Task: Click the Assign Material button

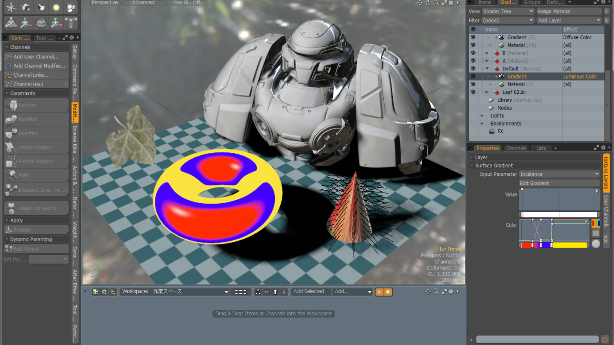Action: (x=569, y=11)
